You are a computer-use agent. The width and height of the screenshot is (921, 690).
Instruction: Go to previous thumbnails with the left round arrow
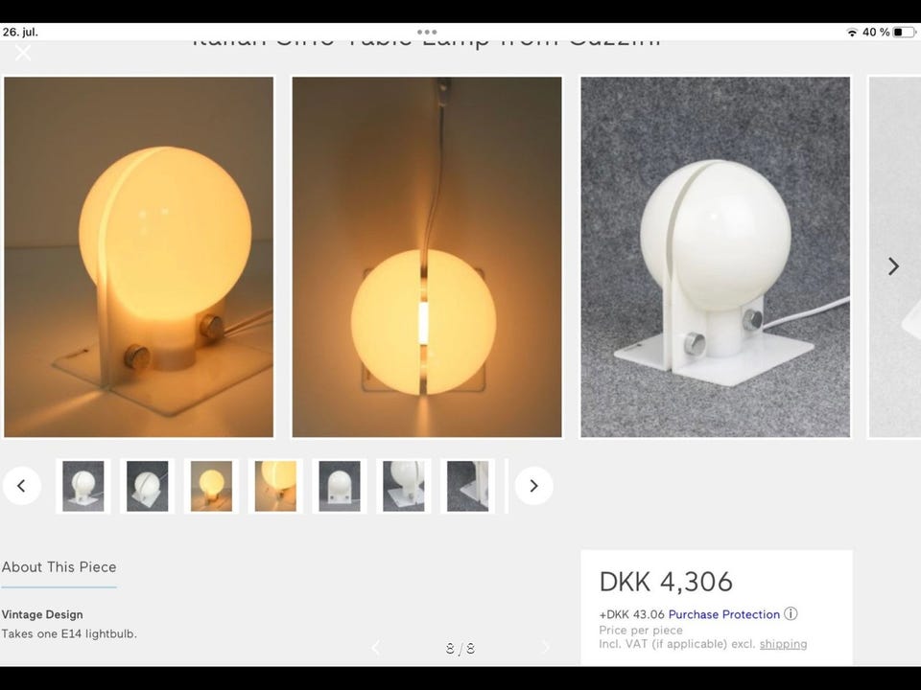(x=22, y=486)
